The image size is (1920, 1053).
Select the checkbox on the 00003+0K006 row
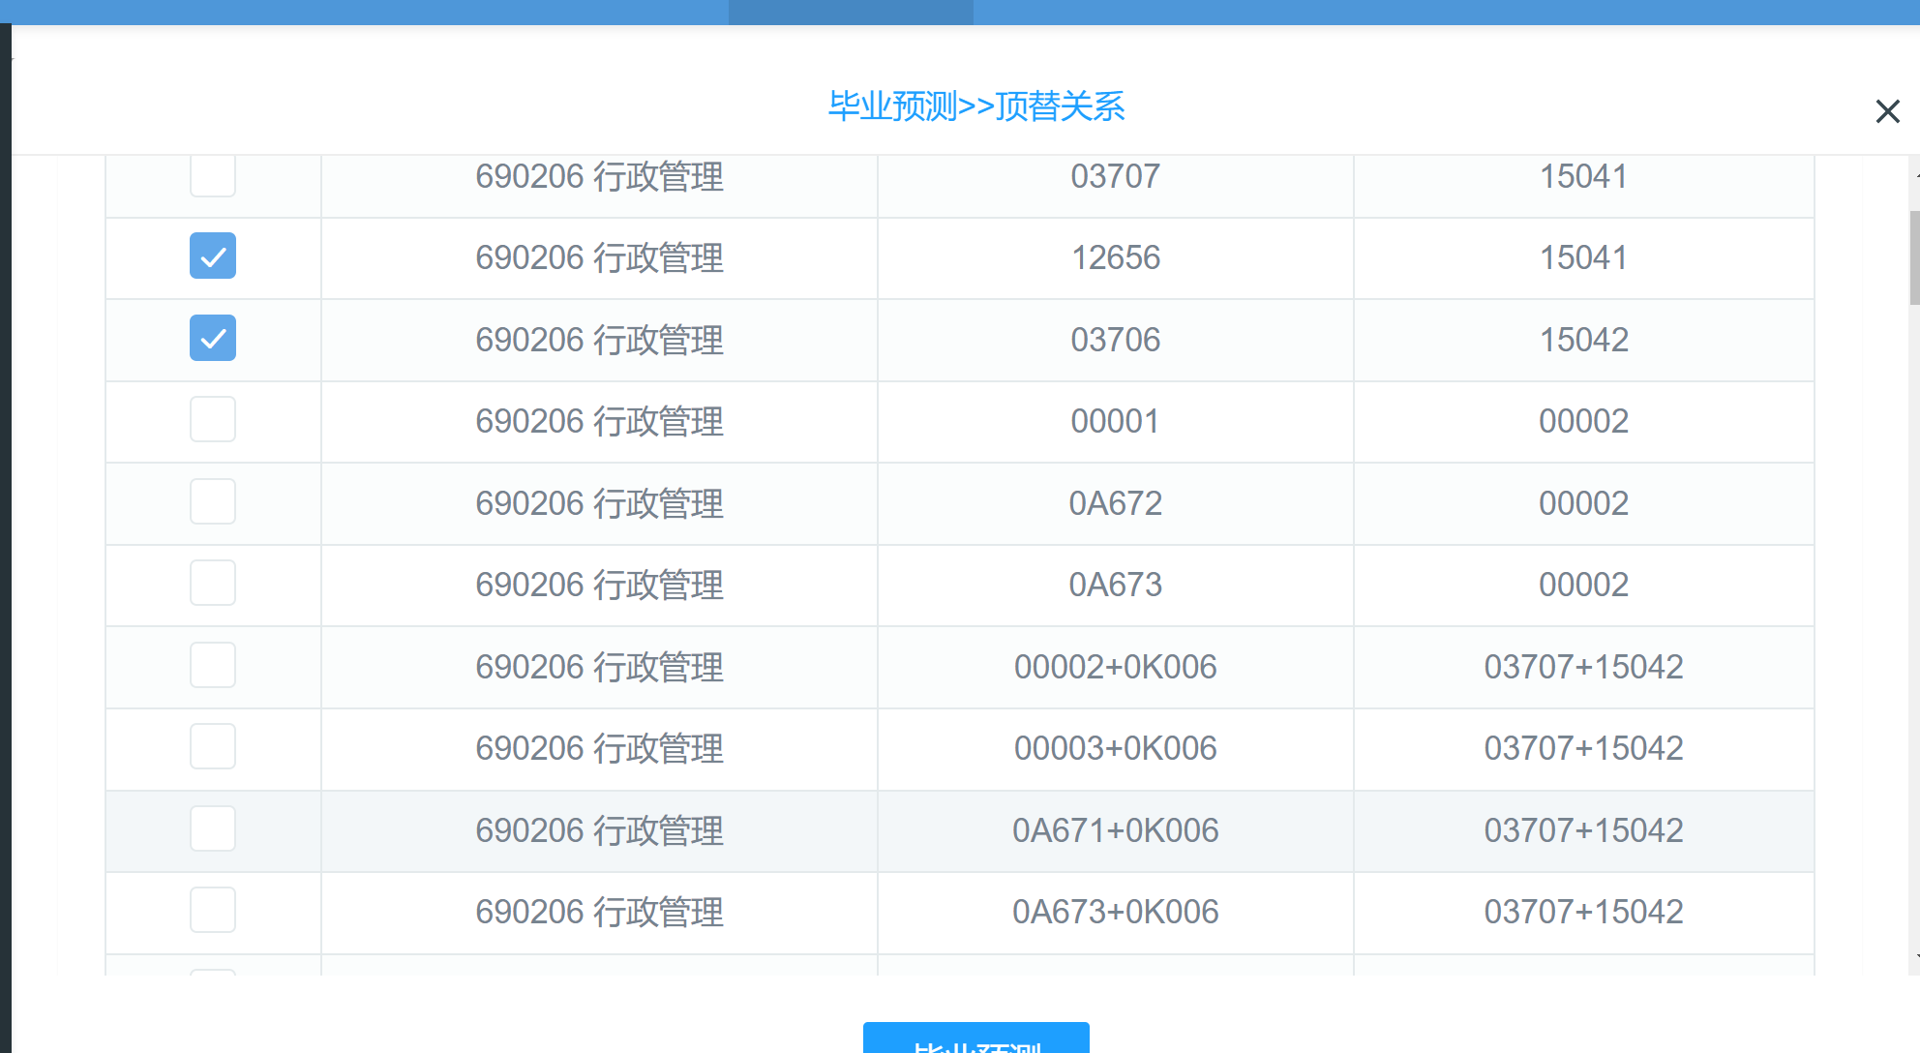click(212, 745)
